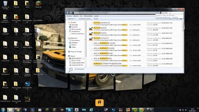
Task: Click Guardar búsqueda in the toolbar
Action: [x=85, y=19]
